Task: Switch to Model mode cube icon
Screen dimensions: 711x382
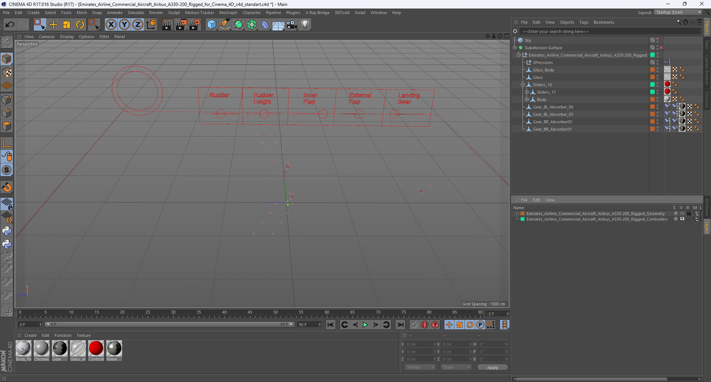Action: 7,59
